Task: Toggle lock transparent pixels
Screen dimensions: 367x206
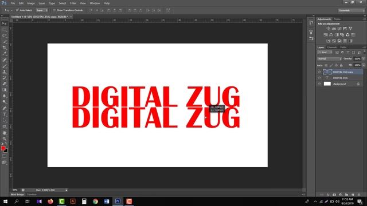Action: click(x=326, y=65)
